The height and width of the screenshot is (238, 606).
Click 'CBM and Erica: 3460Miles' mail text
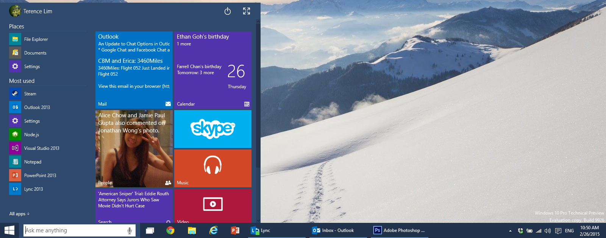[130, 61]
